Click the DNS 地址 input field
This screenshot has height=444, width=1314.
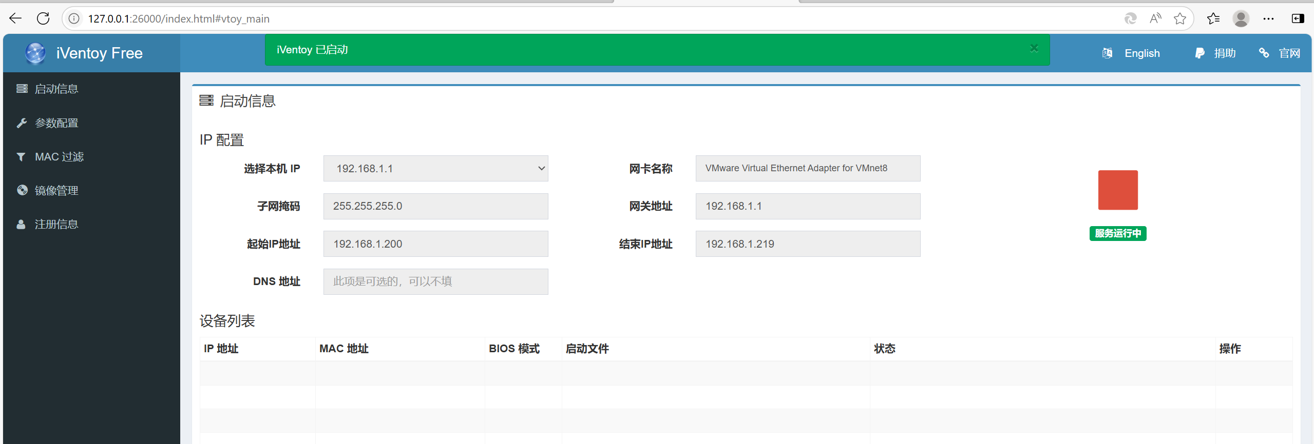click(x=436, y=281)
